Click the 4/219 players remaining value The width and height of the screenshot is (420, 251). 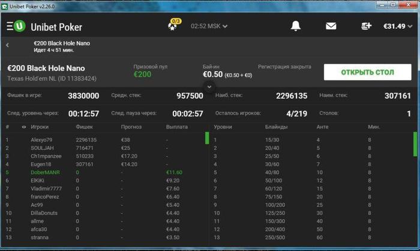(296, 113)
